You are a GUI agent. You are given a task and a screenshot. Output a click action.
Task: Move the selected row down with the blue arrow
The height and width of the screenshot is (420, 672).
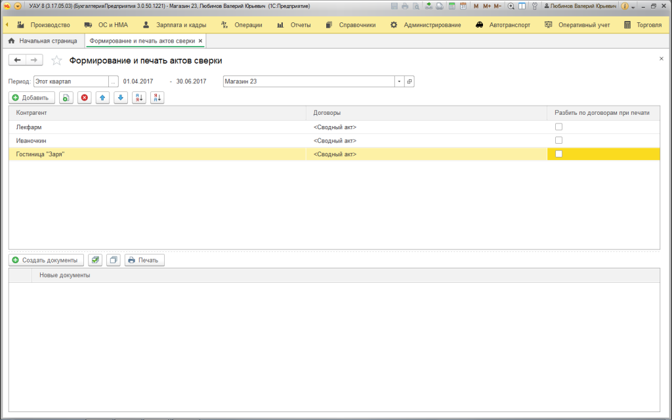click(x=121, y=98)
